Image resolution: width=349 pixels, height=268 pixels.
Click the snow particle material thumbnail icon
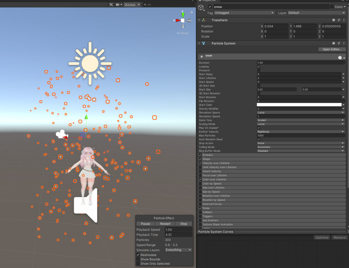click(202, 57)
